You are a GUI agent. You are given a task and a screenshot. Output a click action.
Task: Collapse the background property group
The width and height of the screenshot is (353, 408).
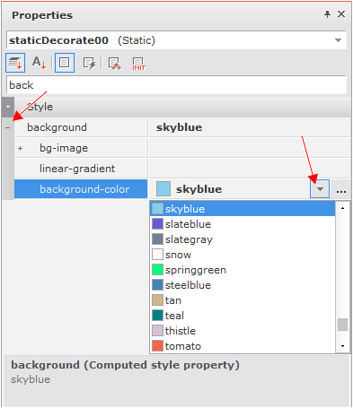click(x=8, y=127)
